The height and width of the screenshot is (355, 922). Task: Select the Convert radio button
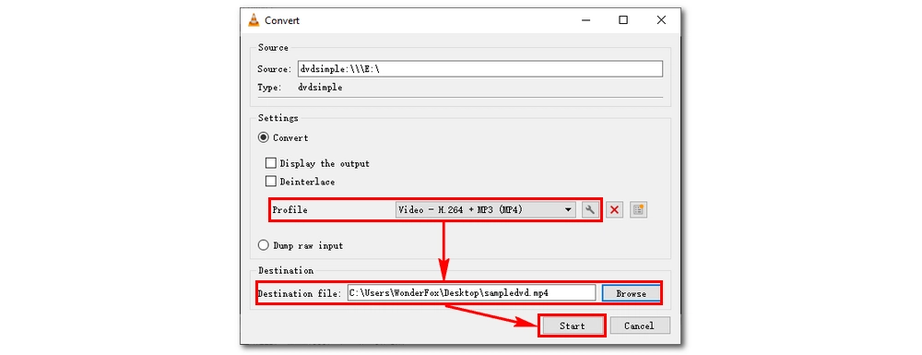click(264, 138)
